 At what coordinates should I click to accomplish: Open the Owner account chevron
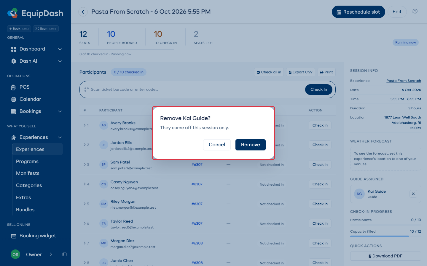(x=51, y=254)
